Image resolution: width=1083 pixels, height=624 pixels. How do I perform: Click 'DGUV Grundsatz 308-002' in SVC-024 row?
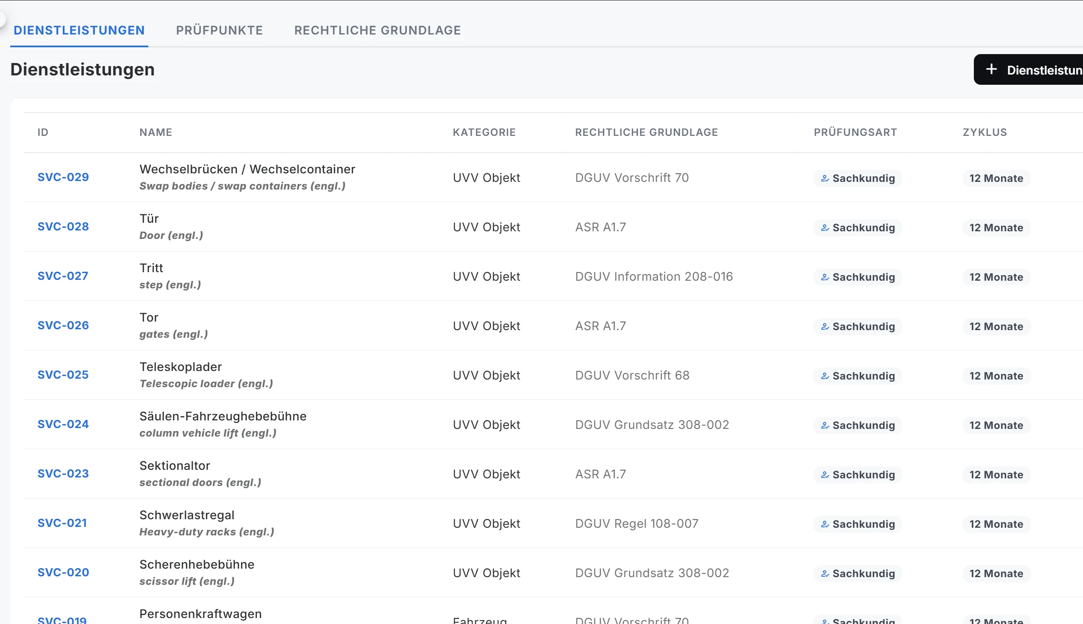652,425
